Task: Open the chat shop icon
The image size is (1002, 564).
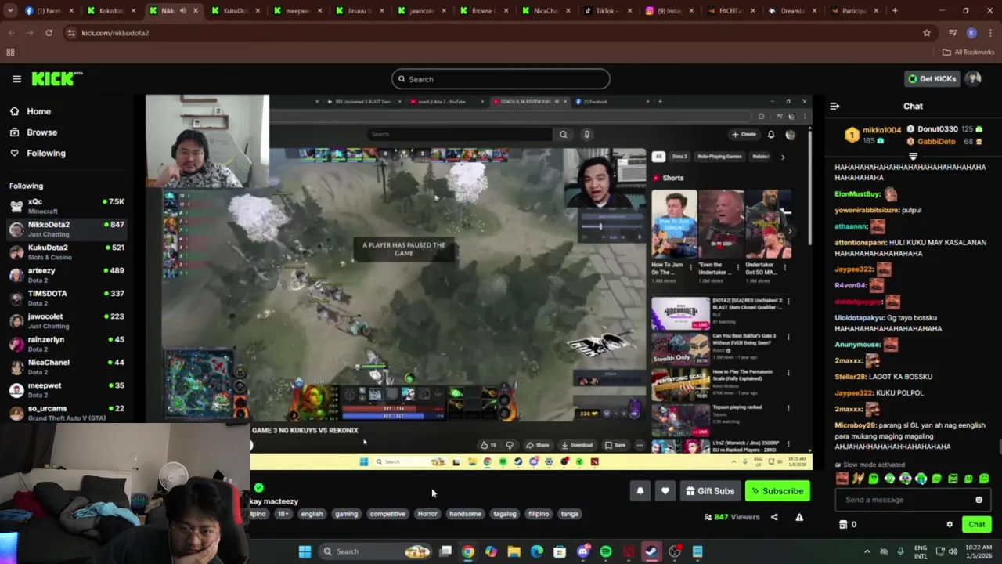Action: click(x=843, y=524)
